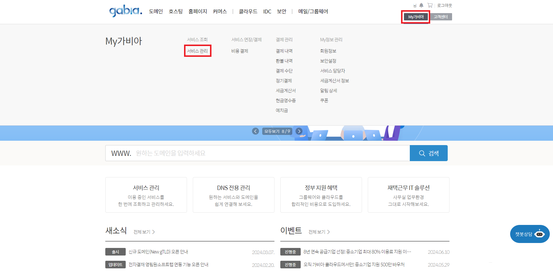Open the 커머스 menu
Image resolution: width=553 pixels, height=273 pixels.
220,11
